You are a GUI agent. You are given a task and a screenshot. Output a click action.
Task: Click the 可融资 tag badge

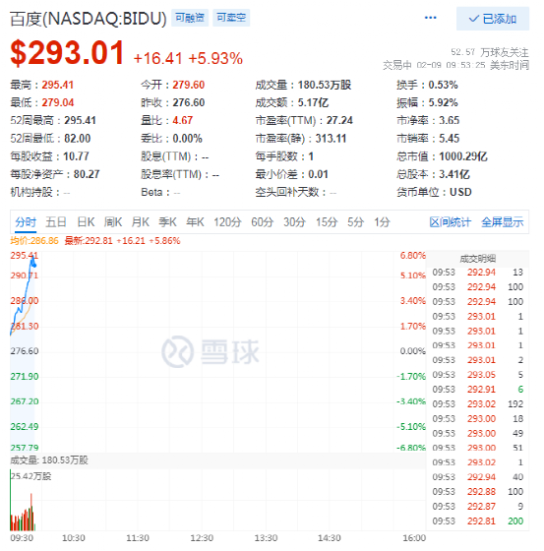[190, 18]
